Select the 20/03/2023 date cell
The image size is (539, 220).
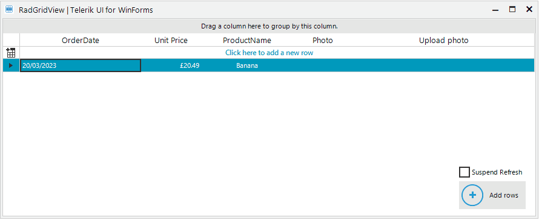[x=81, y=65]
